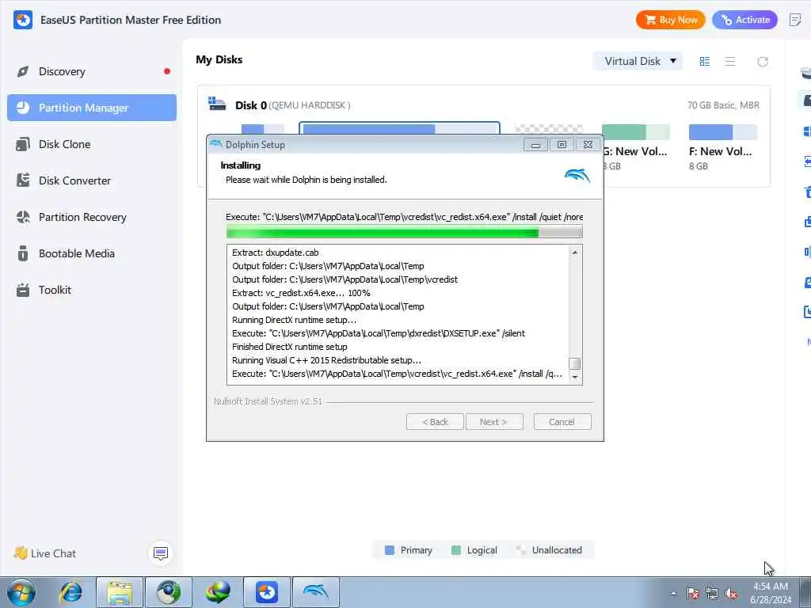
Task: Open Partition Recovery from sidebar
Action: [x=92, y=217]
